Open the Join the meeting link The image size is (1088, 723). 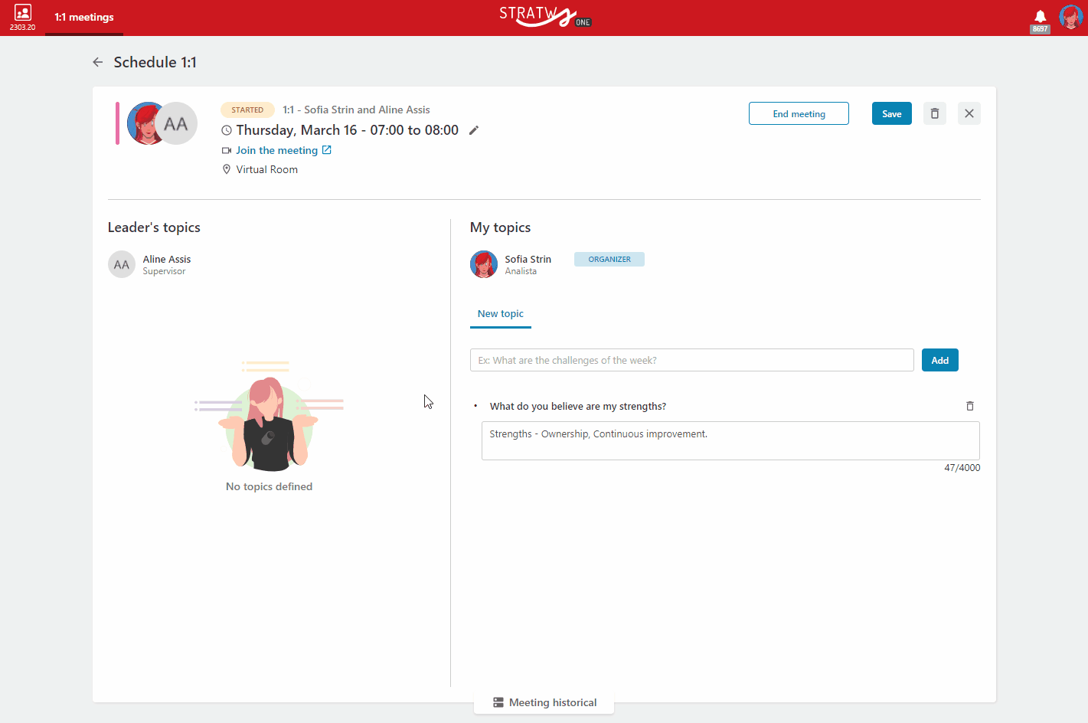point(276,150)
